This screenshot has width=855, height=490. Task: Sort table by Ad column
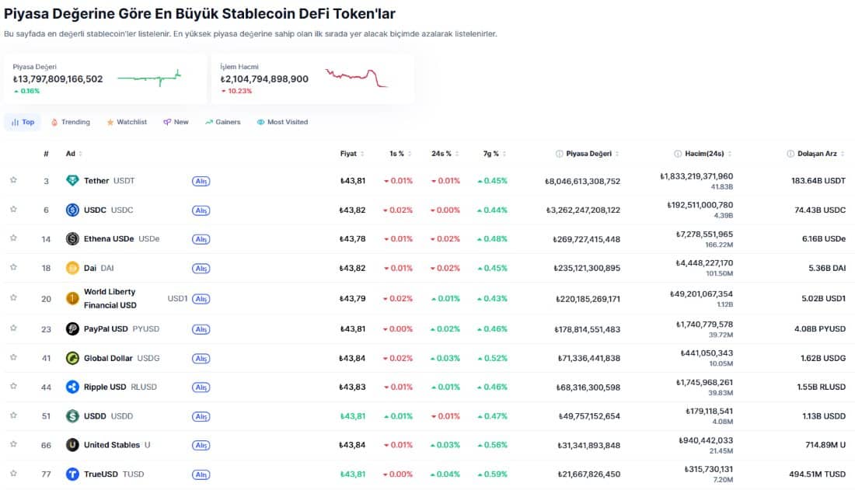point(74,154)
